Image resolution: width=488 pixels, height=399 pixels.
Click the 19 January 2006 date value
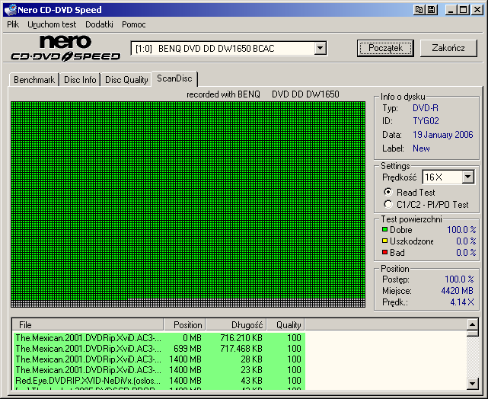click(x=443, y=135)
